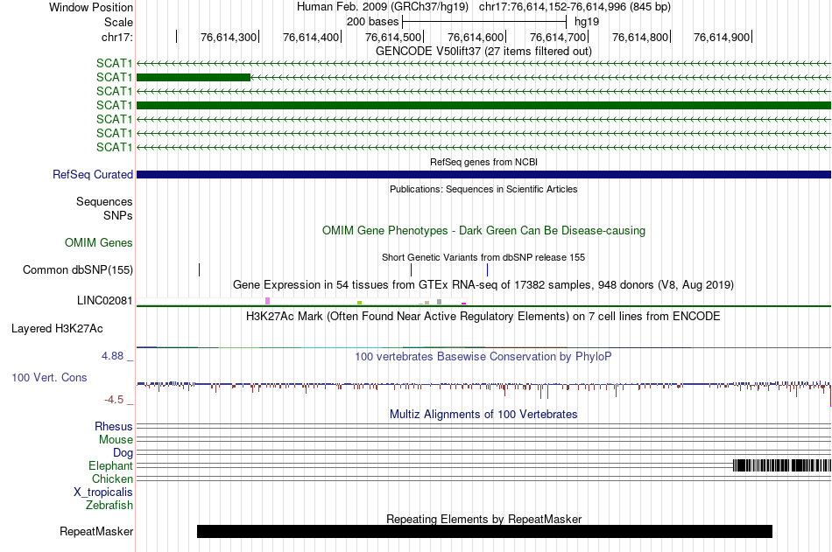Click the -4.5 PhyloP lower scale value
The width and height of the screenshot is (832, 552).
pos(114,399)
